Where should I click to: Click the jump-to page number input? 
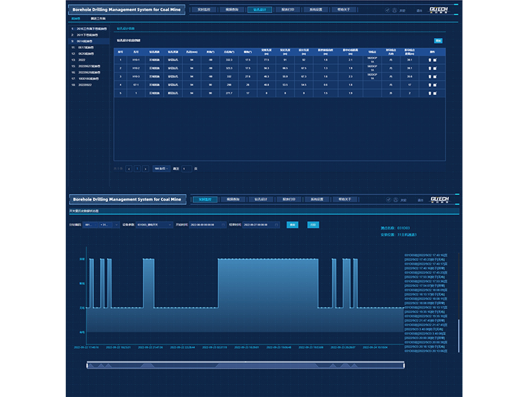187,169
